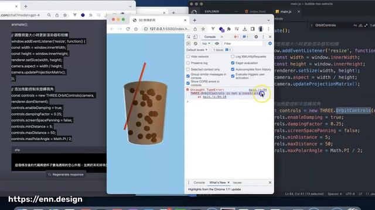Screen dimensions: 375x210
Task: Enable Selected context only checkbox
Action: coord(188,69)
